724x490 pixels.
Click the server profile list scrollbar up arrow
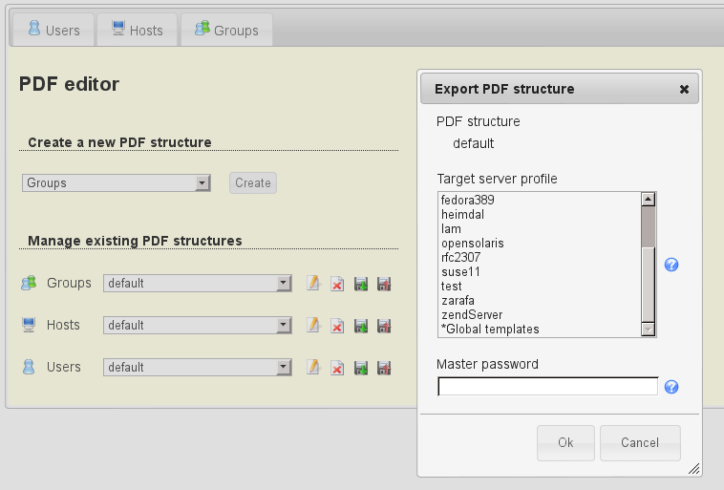click(649, 199)
